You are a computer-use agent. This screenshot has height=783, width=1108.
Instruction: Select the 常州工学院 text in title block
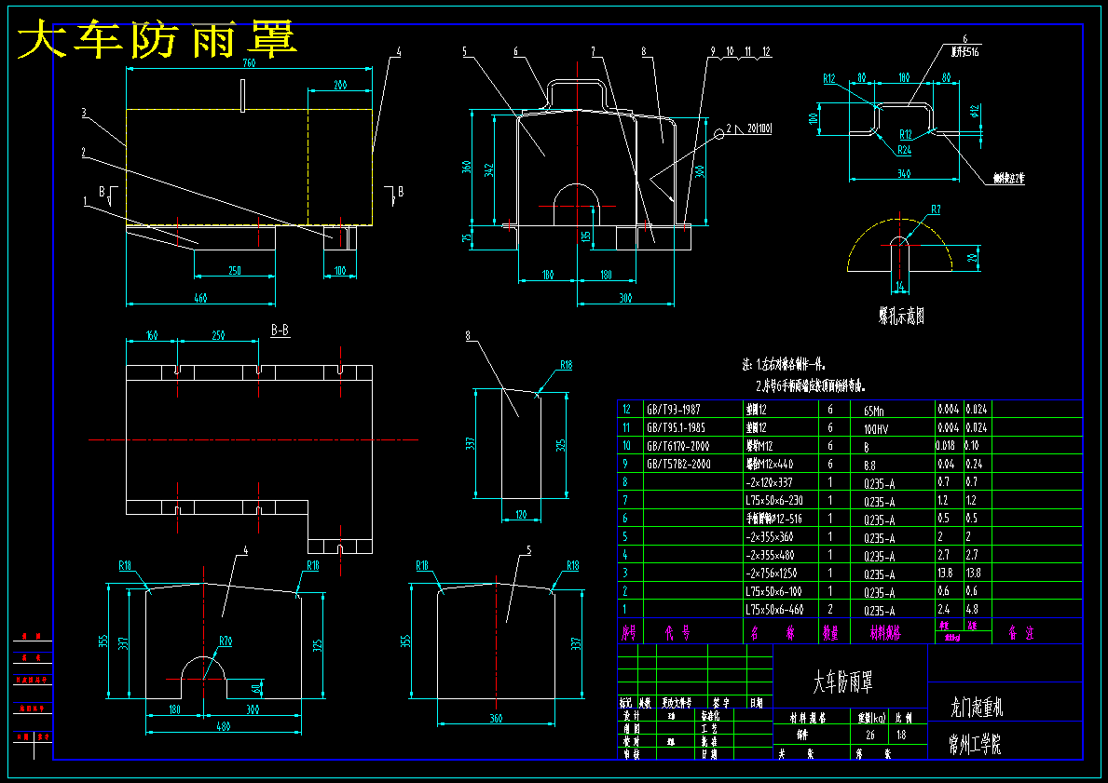pyautogui.click(x=975, y=744)
